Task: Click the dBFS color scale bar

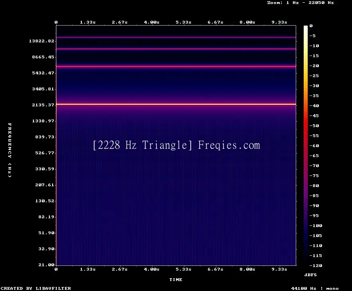Action: 306,145
